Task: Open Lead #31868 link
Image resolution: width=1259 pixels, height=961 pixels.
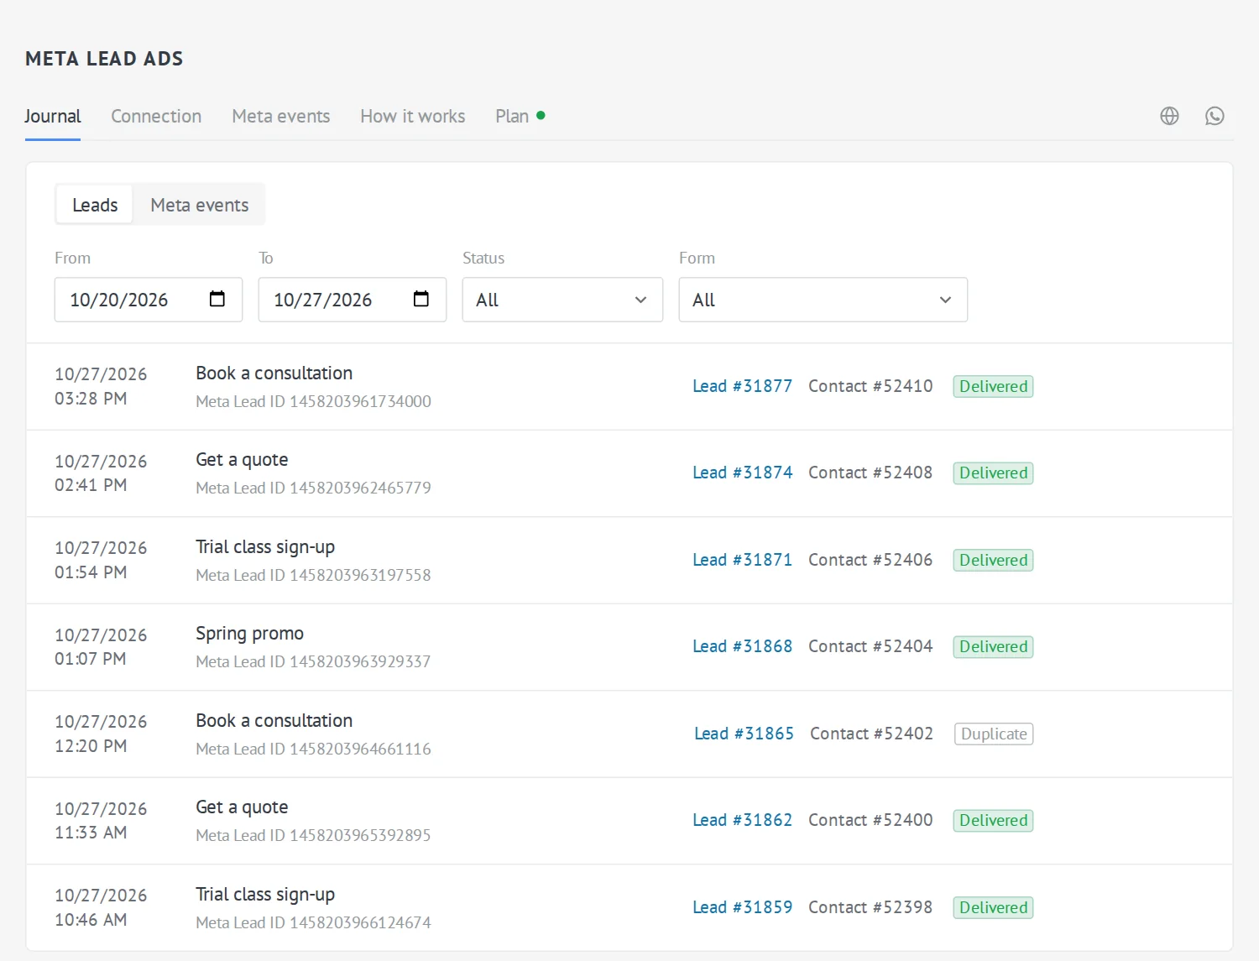Action: (x=742, y=646)
